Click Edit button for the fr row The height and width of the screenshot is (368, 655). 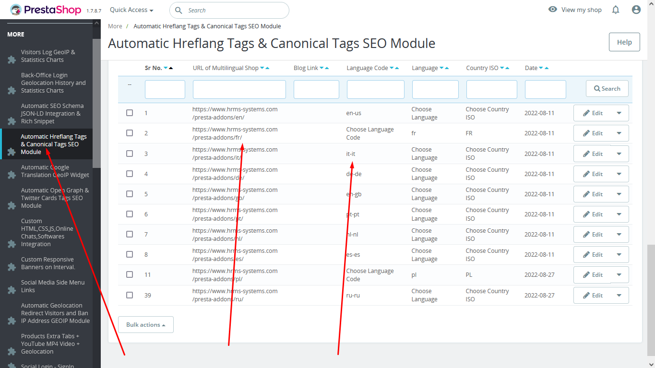[593, 133]
